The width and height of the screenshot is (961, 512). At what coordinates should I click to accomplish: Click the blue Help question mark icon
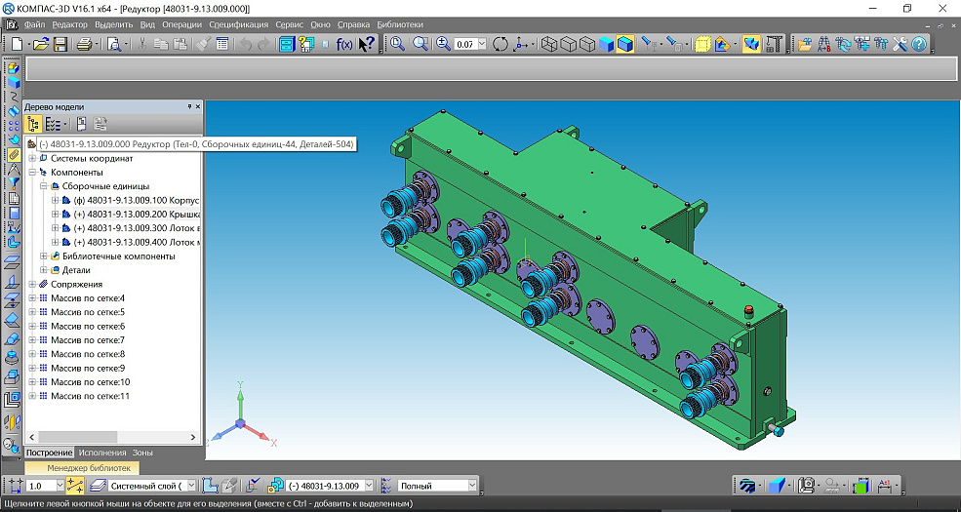[919, 44]
